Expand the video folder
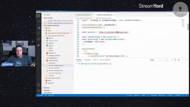Image resolution: width=190 pixels, height=107 pixels. click(x=50, y=81)
